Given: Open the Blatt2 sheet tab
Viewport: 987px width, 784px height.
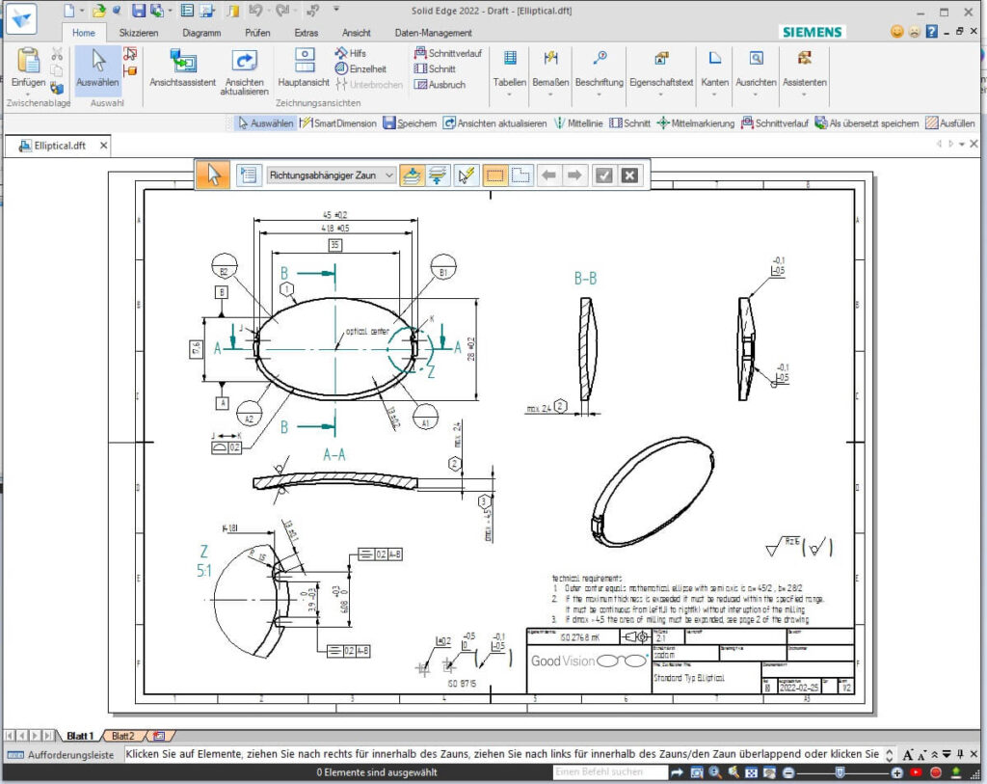Looking at the screenshot, I should point(122,736).
